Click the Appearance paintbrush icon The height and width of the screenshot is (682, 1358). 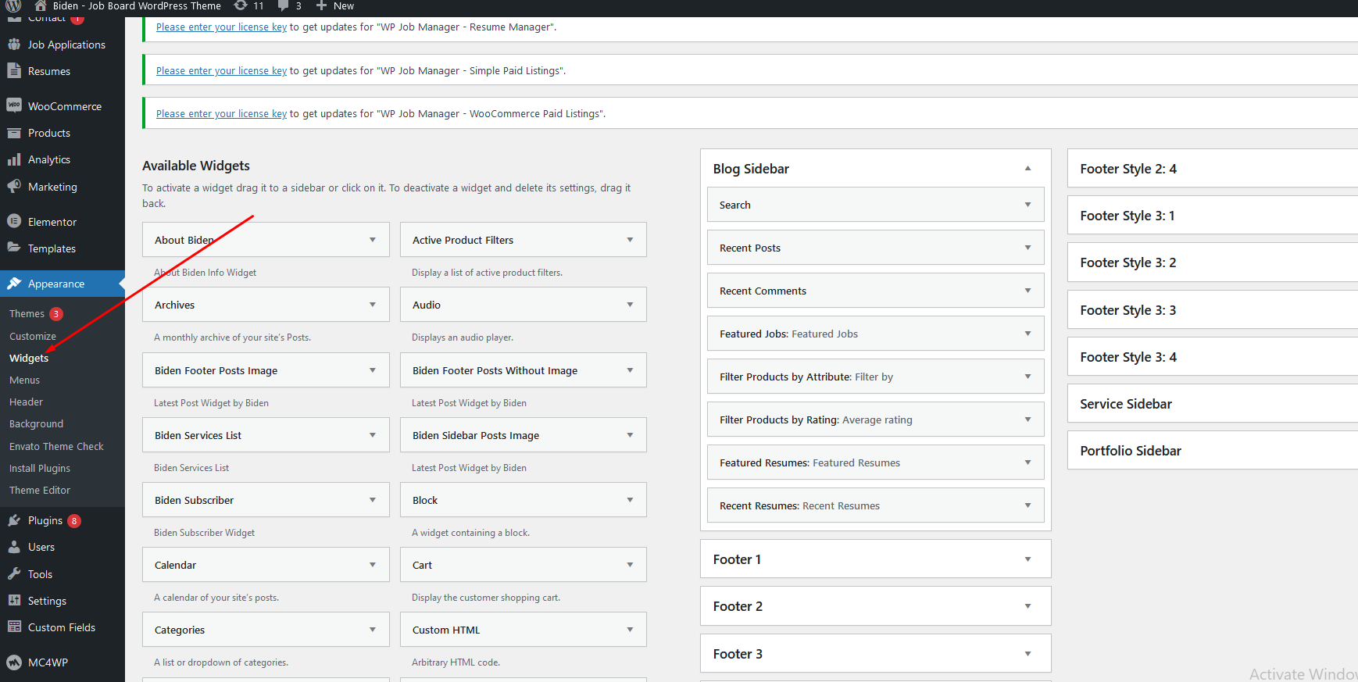click(x=14, y=283)
